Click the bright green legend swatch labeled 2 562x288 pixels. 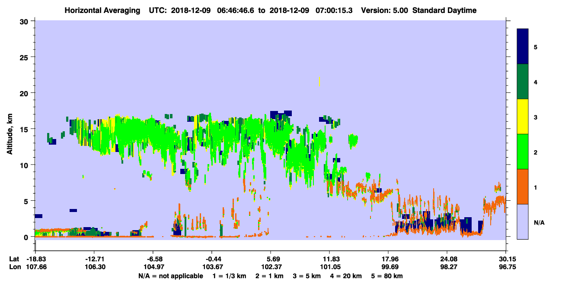point(523,151)
